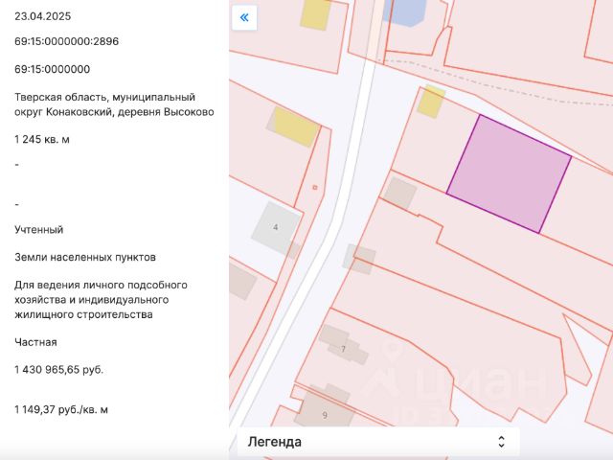Expand the Легенда dropdown
The height and width of the screenshot is (460, 613).
tap(378, 442)
